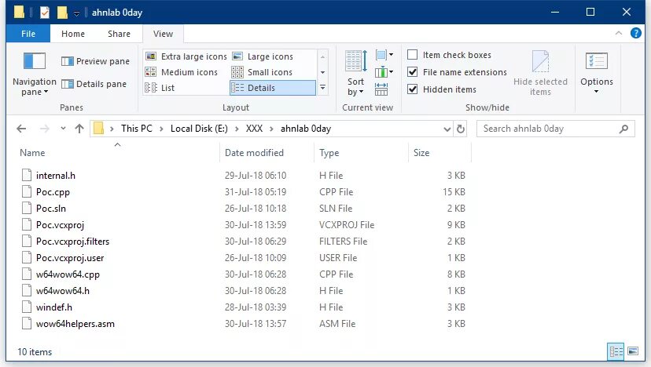The image size is (651, 367).
Task: Select file w64wow64.h
Action: tap(63, 291)
